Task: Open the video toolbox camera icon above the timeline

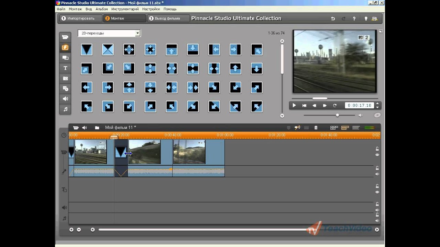Action: coord(76,128)
